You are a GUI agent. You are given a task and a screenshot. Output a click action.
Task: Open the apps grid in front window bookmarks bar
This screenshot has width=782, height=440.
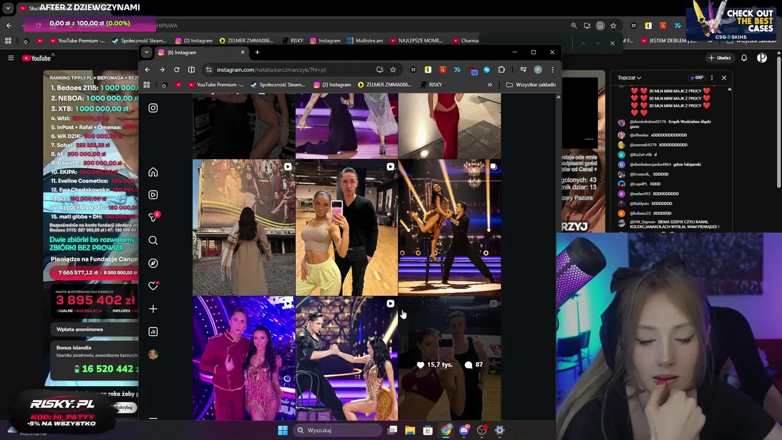click(147, 85)
